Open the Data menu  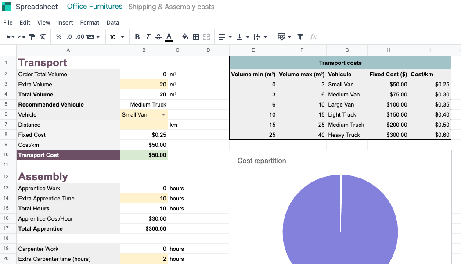pos(112,23)
